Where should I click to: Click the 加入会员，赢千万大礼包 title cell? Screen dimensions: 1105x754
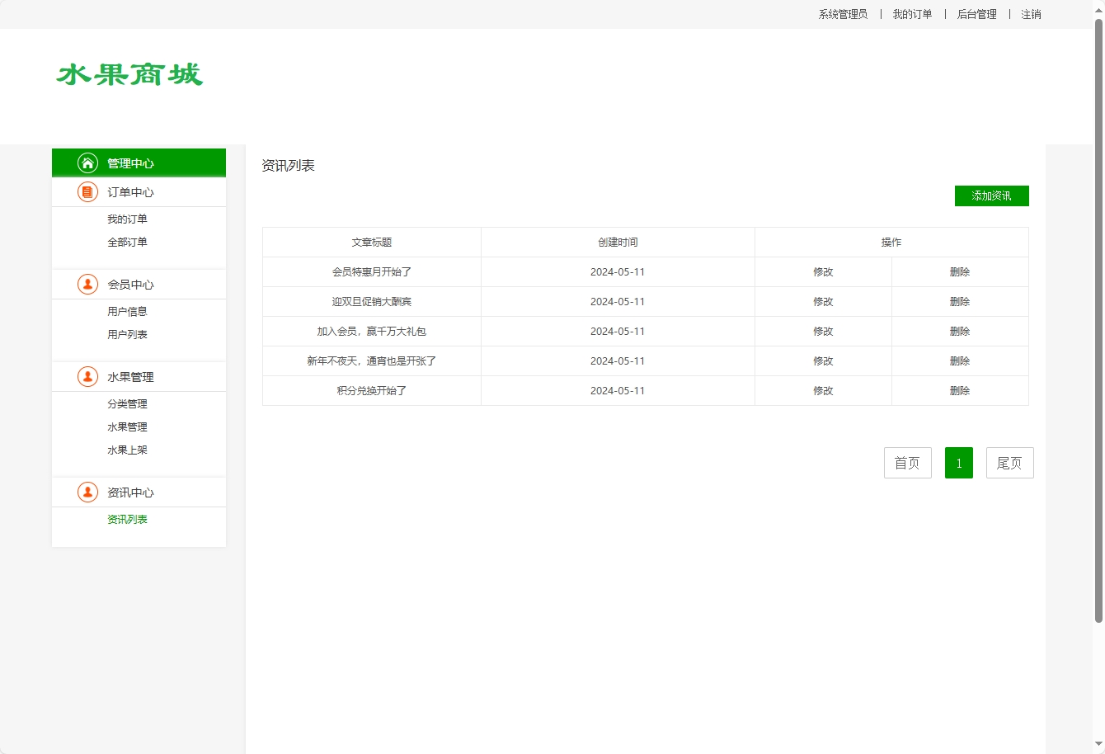[x=372, y=332]
